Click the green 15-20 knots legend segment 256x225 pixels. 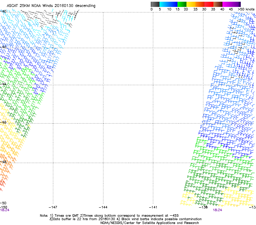point(182,4)
